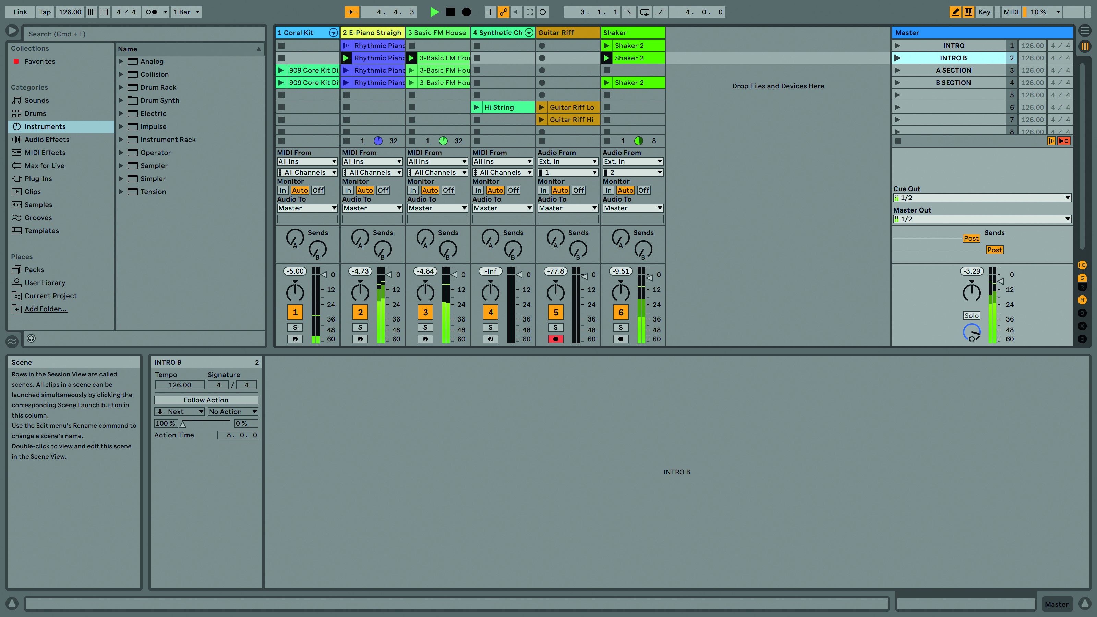Click the MIDI Arrangement Overdub plus icon

(x=490, y=12)
